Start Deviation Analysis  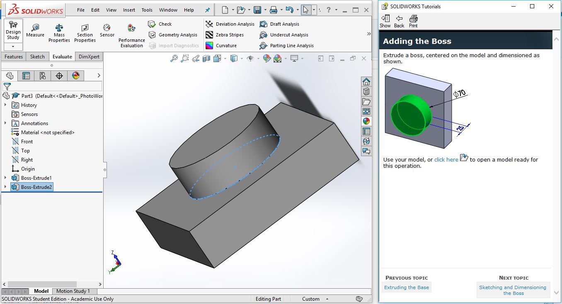[230, 24]
